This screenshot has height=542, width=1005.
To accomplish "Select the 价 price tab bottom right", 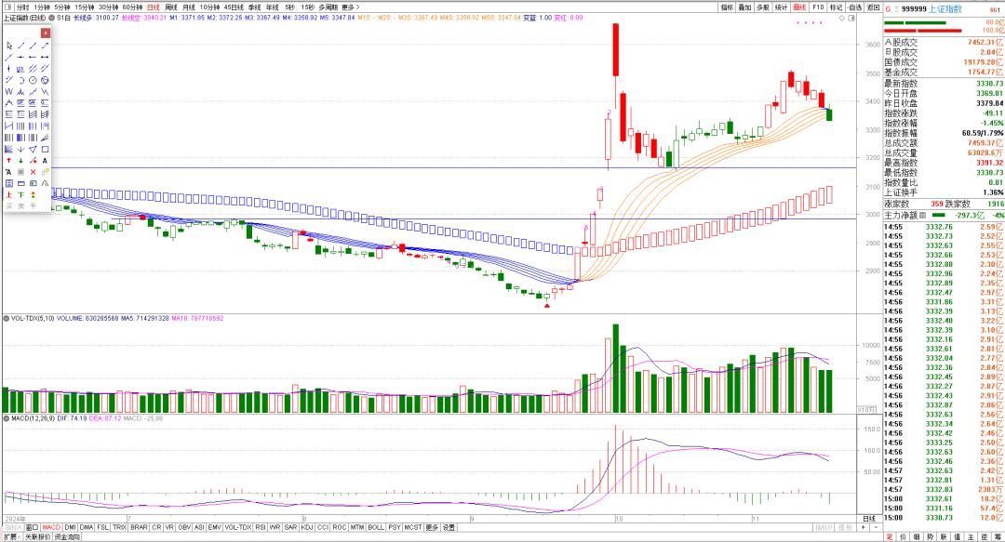I will pyautogui.click(x=903, y=536).
